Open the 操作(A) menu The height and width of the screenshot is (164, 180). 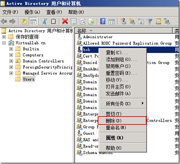point(32,12)
